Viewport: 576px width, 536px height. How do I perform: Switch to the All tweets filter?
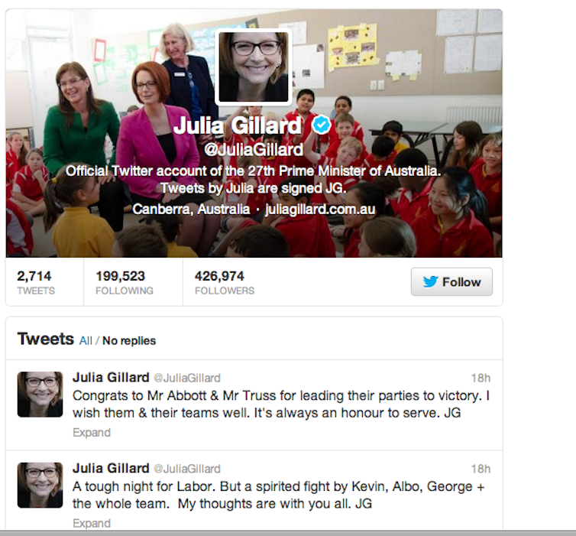click(86, 341)
